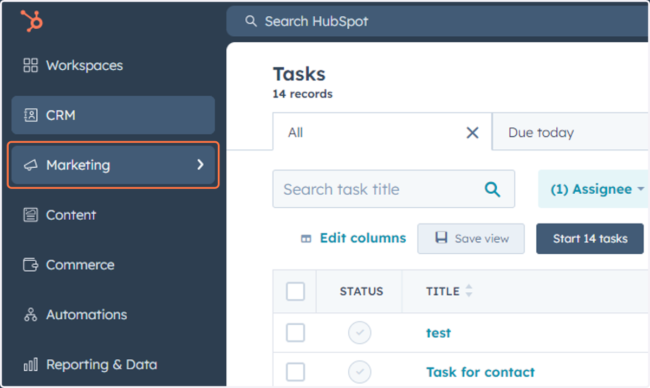Screen dimensions: 650x388
Task: Close the All tab with its X
Action: (472, 133)
